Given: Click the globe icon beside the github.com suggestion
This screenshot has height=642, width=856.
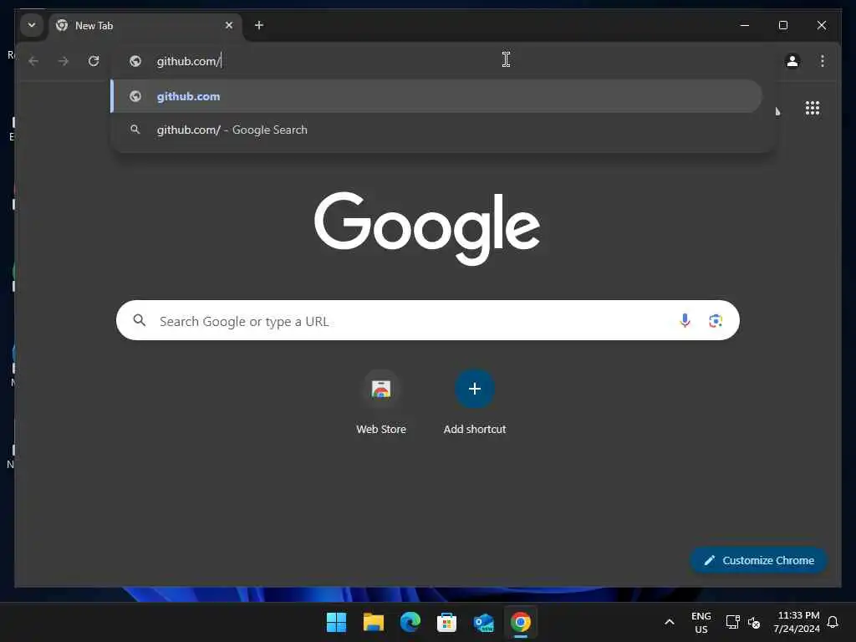Looking at the screenshot, I should pyautogui.click(x=135, y=96).
